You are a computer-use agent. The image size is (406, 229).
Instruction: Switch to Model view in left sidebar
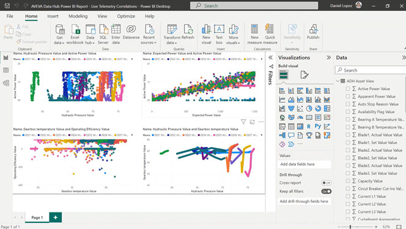point(6,83)
